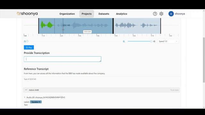Viewport: 205px width, 115px height.
Task: Click the Play button
Action: [x=29, y=48]
